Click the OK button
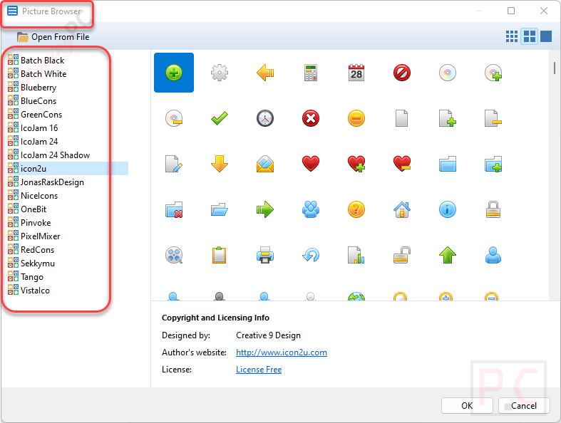 pyautogui.click(x=467, y=406)
